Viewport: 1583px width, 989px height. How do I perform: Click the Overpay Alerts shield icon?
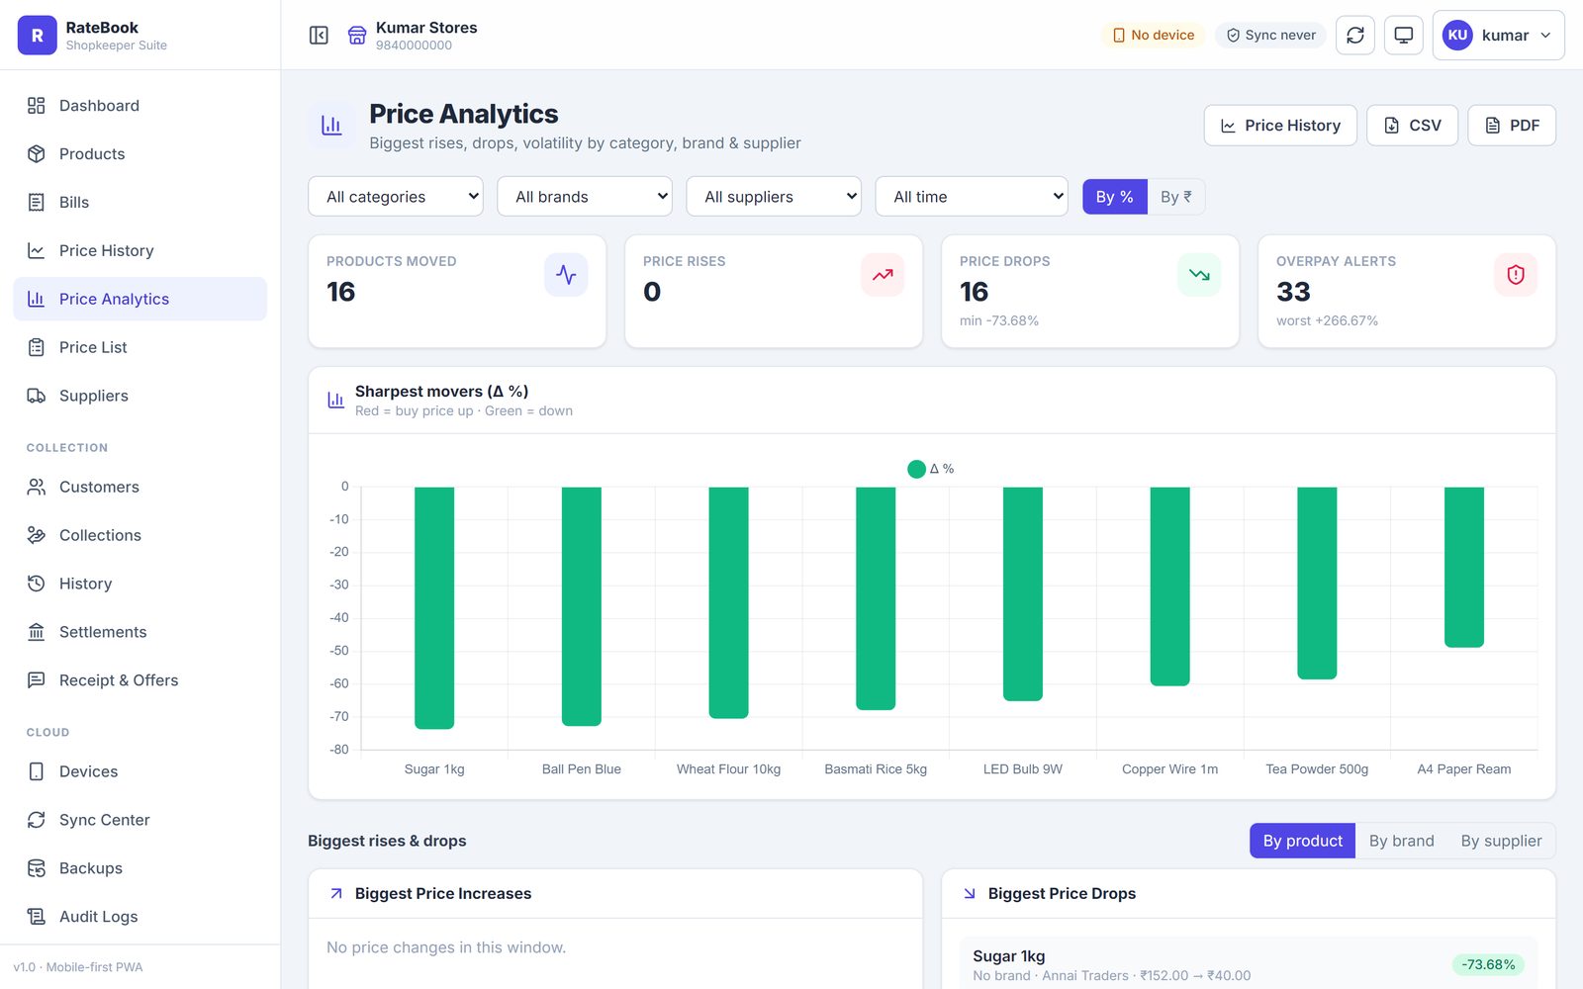coord(1516,275)
